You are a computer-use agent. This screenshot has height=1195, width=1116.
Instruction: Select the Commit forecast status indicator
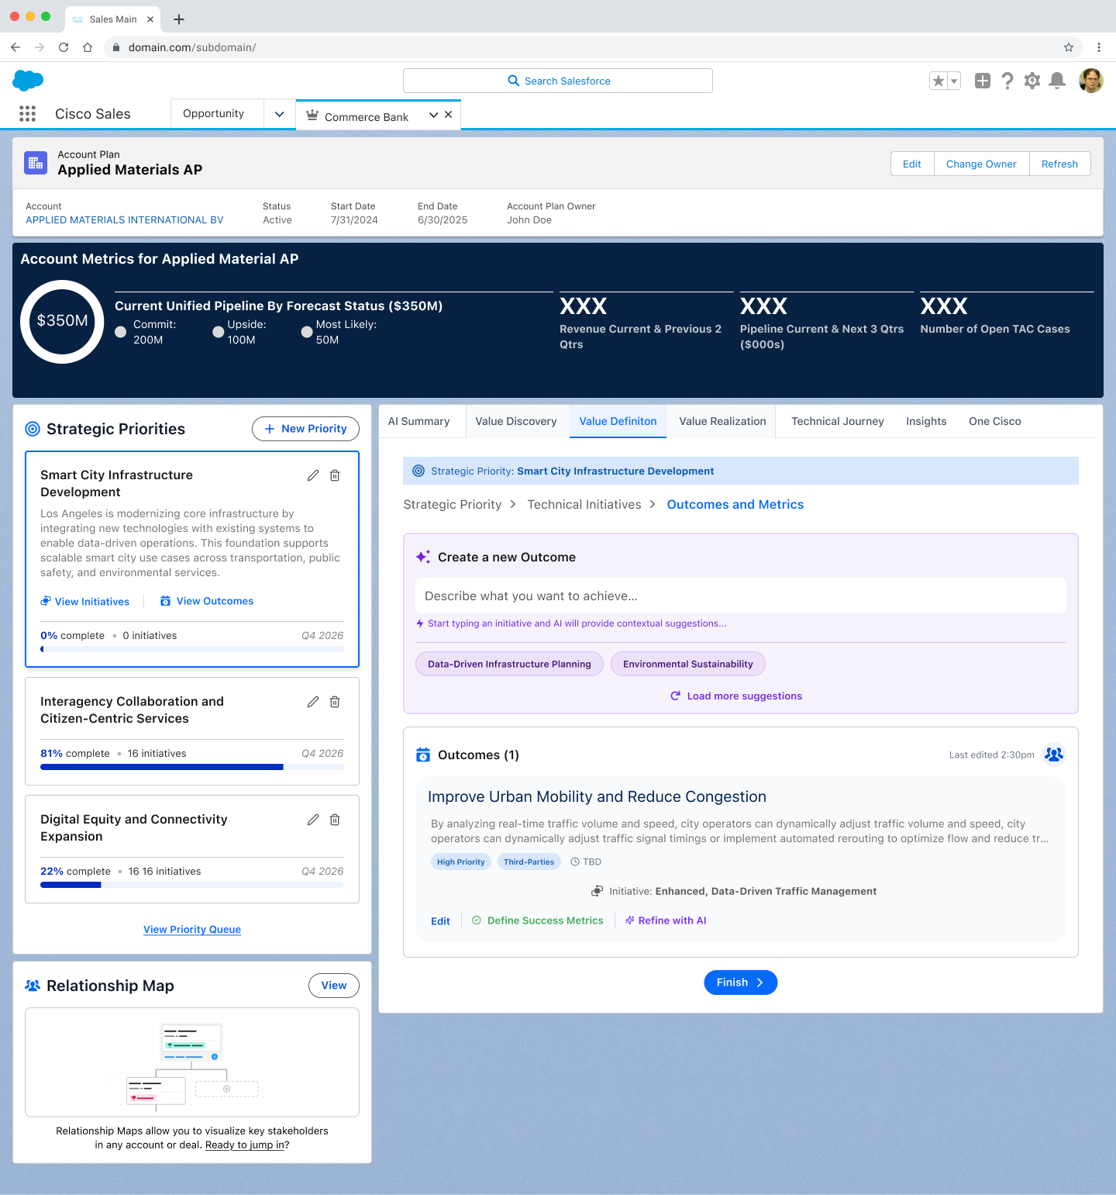(x=121, y=332)
